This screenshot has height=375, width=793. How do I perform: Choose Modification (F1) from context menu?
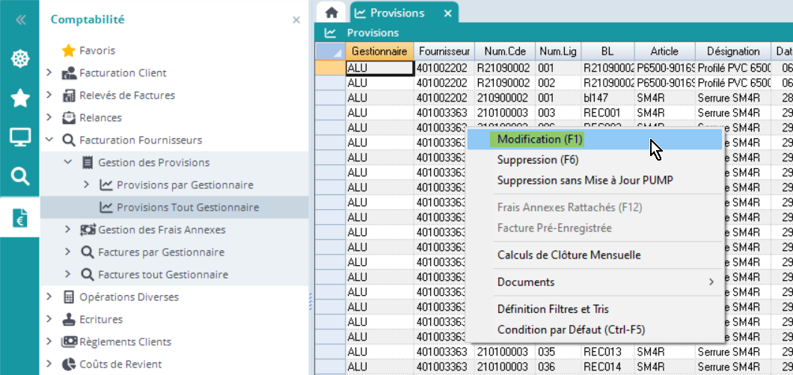[x=539, y=139]
